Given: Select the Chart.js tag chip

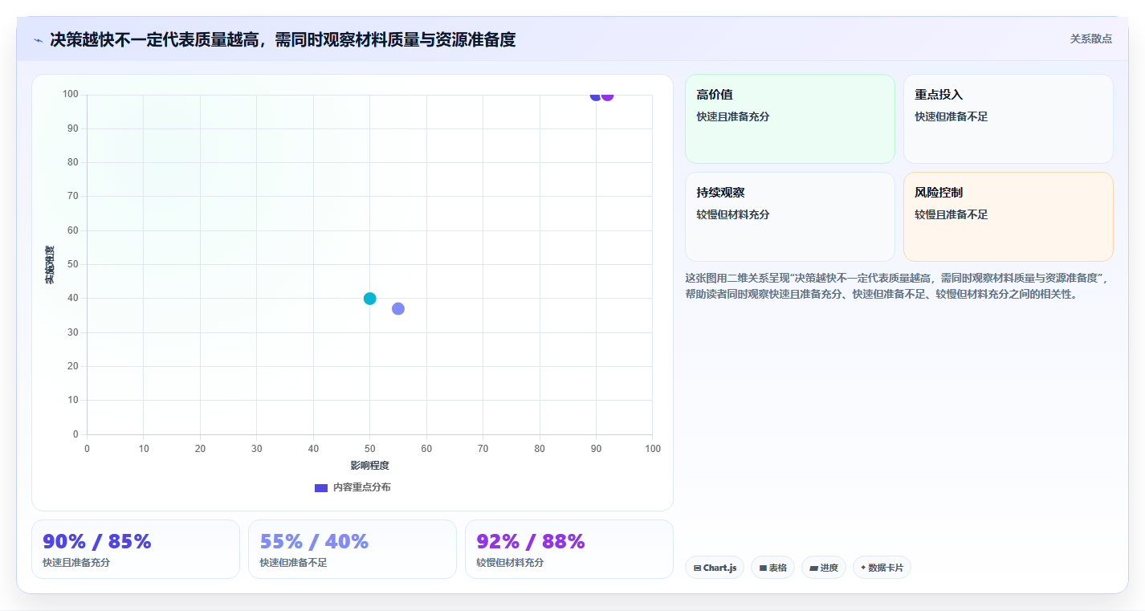Looking at the screenshot, I should point(715,568).
